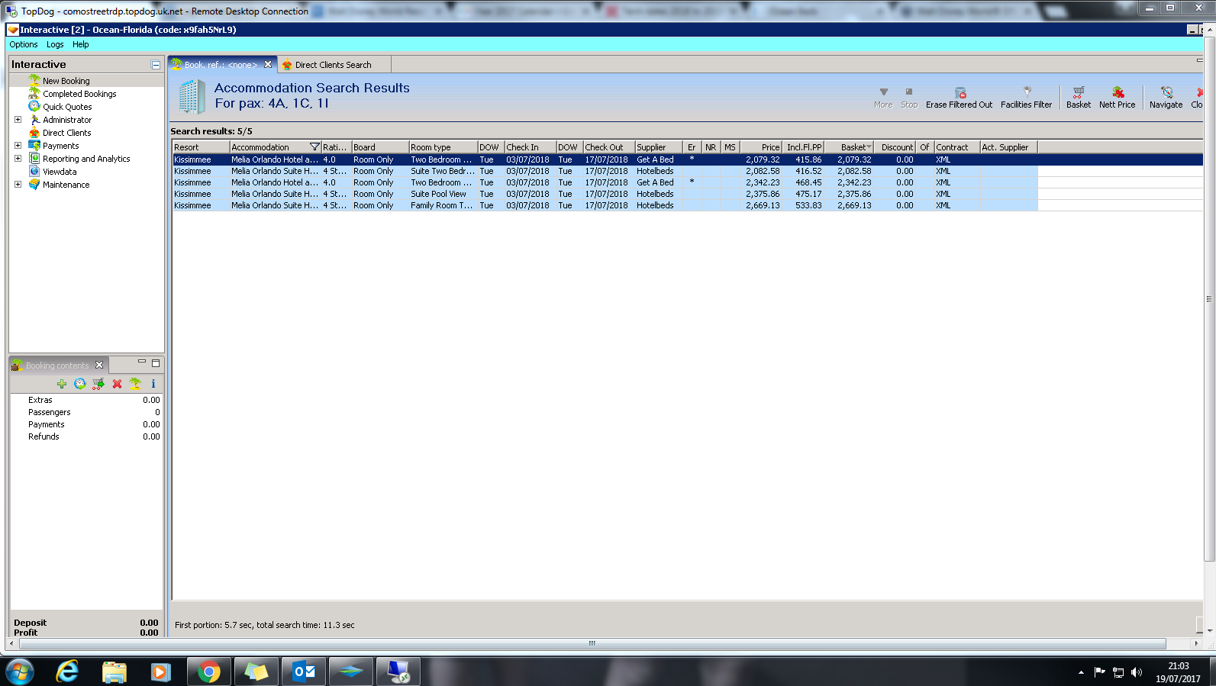Select the Book. ref.: <none> tab
This screenshot has height=686, width=1216.
(221, 65)
